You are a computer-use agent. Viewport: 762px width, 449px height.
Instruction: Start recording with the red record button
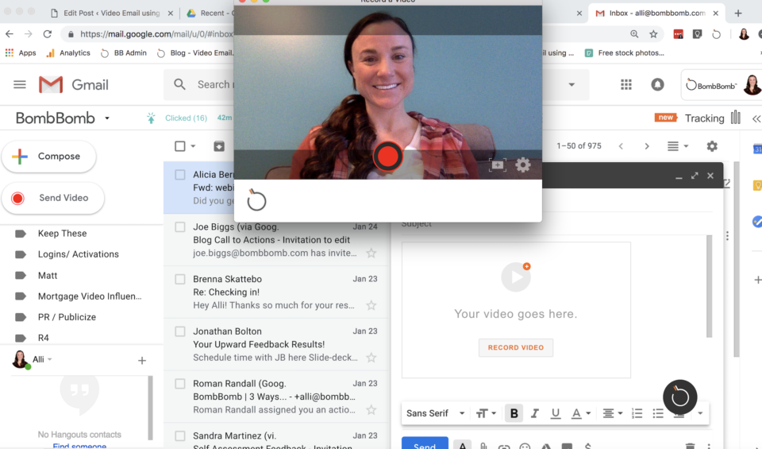click(x=388, y=157)
